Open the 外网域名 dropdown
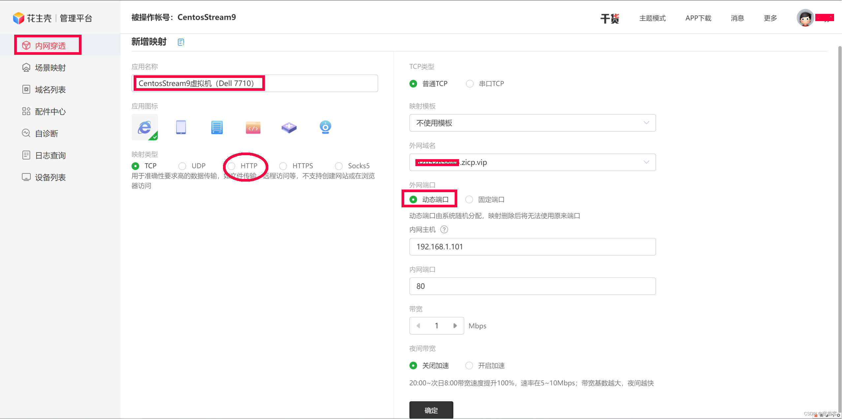842x419 pixels. pyautogui.click(x=533, y=162)
